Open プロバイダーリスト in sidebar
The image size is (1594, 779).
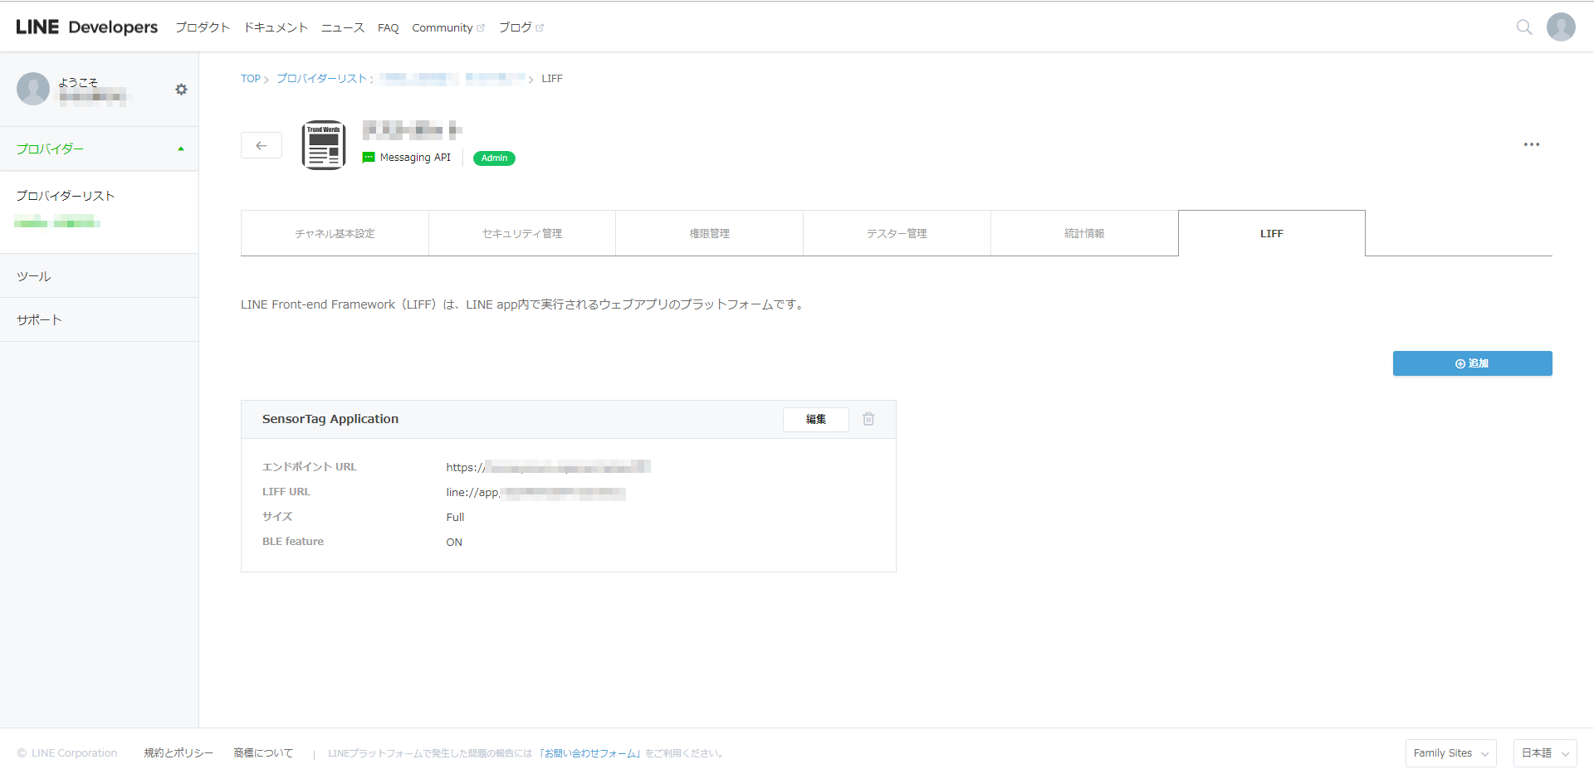66,196
